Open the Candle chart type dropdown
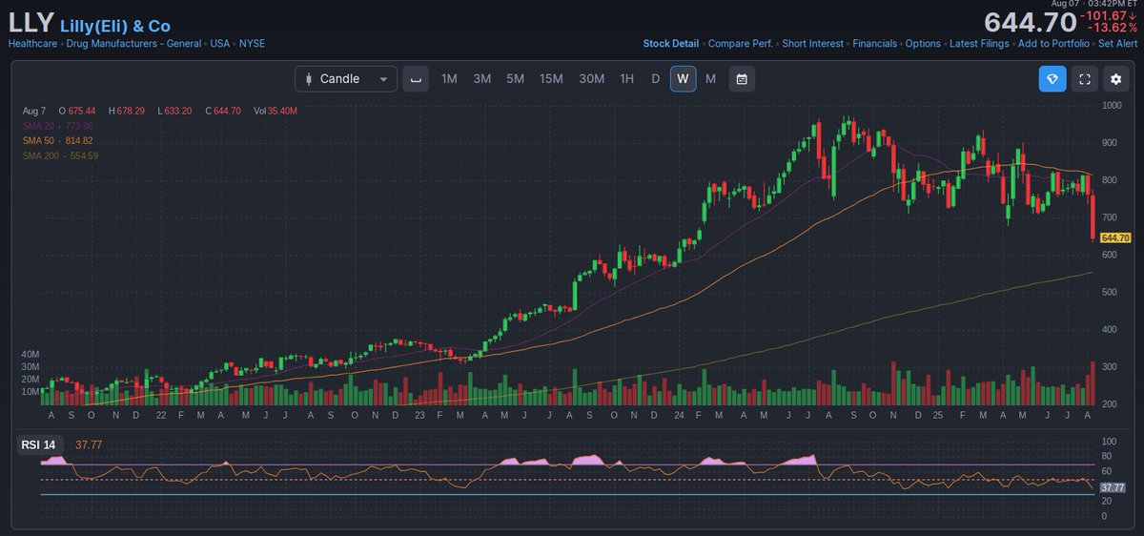The image size is (1144, 536). pos(345,79)
